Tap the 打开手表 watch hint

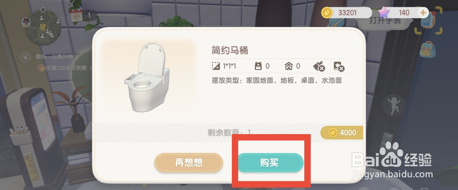(x=385, y=21)
